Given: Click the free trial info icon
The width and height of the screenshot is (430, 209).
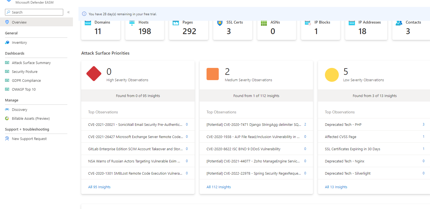Looking at the screenshot, I should [x=84, y=14].
